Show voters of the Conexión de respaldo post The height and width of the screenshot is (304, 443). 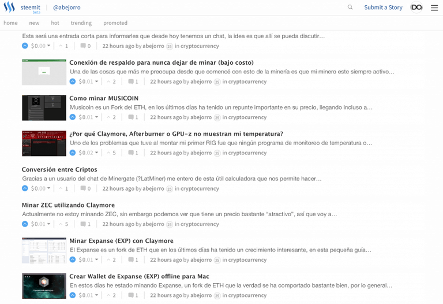111,81
